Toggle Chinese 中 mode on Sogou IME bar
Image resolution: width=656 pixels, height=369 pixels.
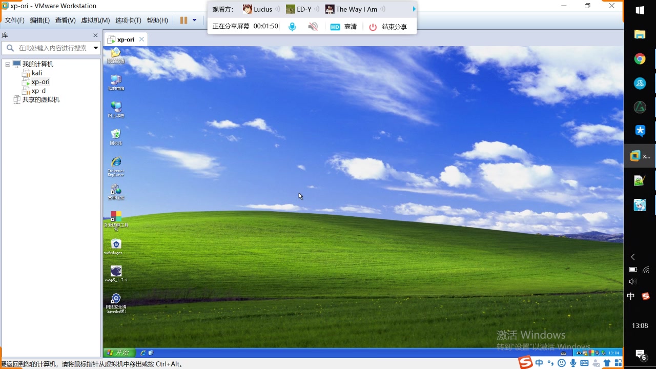click(539, 363)
